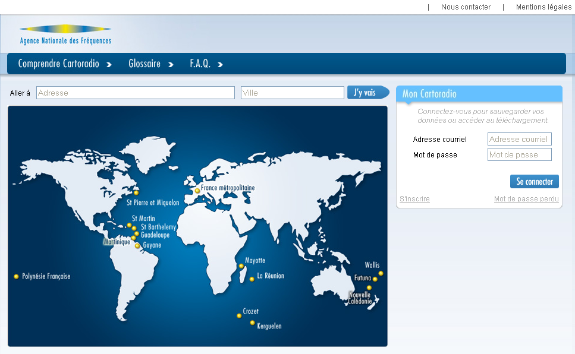
Task: Select the Wallis marker dot
Action: (x=381, y=273)
